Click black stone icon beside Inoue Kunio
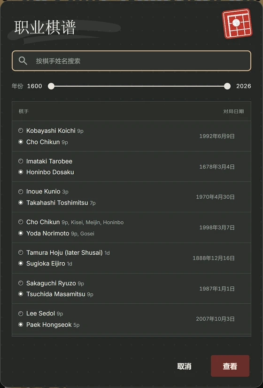263x388 pixels. tap(21, 192)
